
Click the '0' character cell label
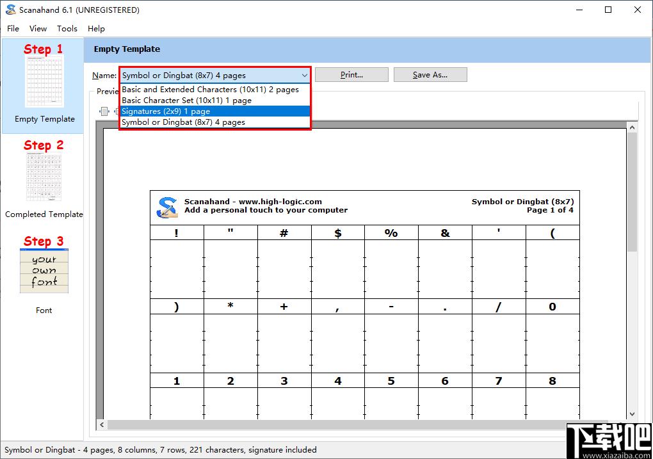pyautogui.click(x=552, y=307)
